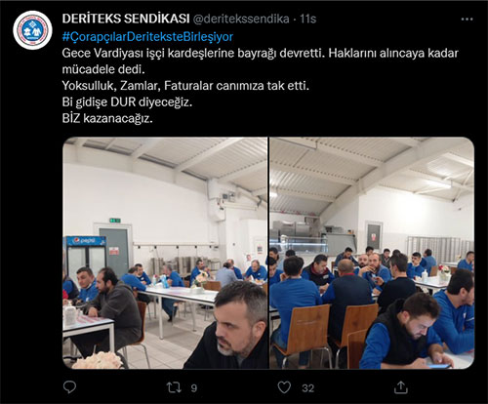Click the DERİTEKS SENDİKASI profile avatar

32,30
